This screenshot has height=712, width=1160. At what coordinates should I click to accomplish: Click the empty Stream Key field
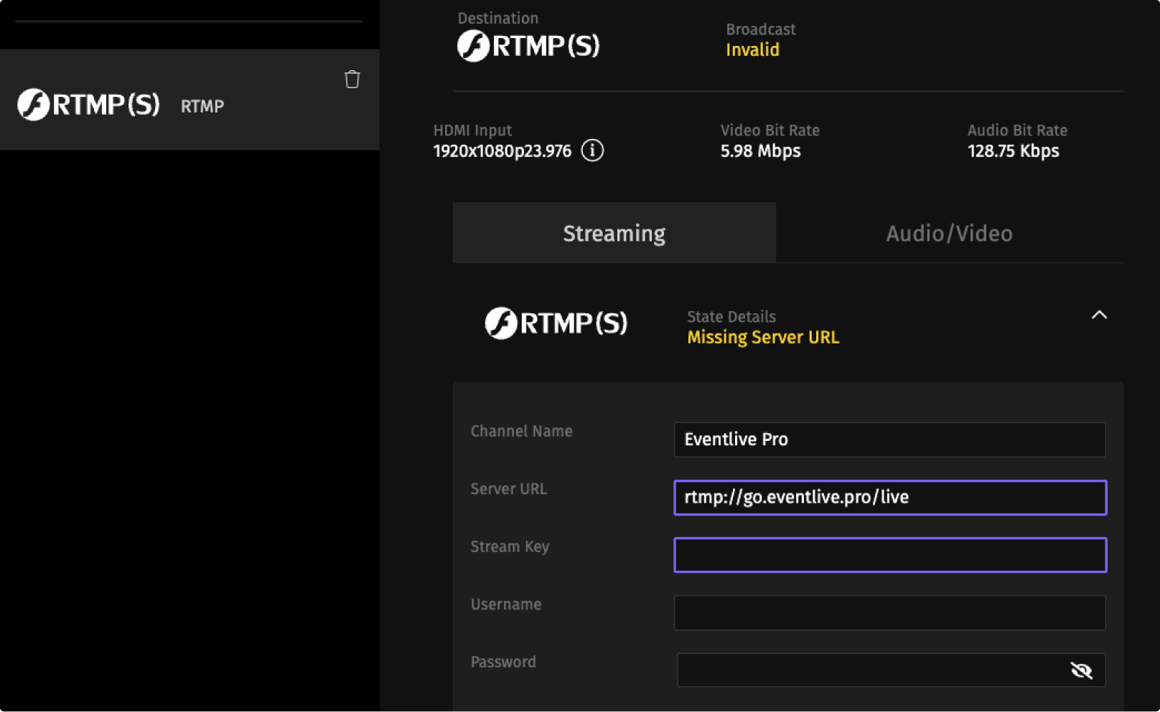point(889,555)
